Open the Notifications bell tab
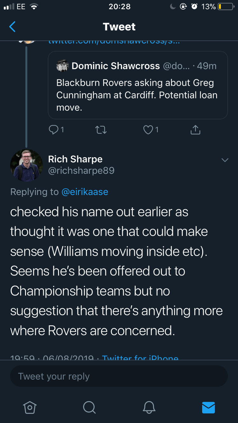The width and height of the screenshot is (238, 423). click(149, 407)
